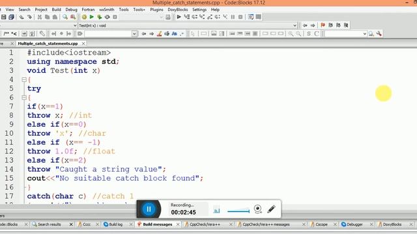417x234 pixels.
Task: Open Replace using the red magnifier icon
Action: click(x=72, y=17)
